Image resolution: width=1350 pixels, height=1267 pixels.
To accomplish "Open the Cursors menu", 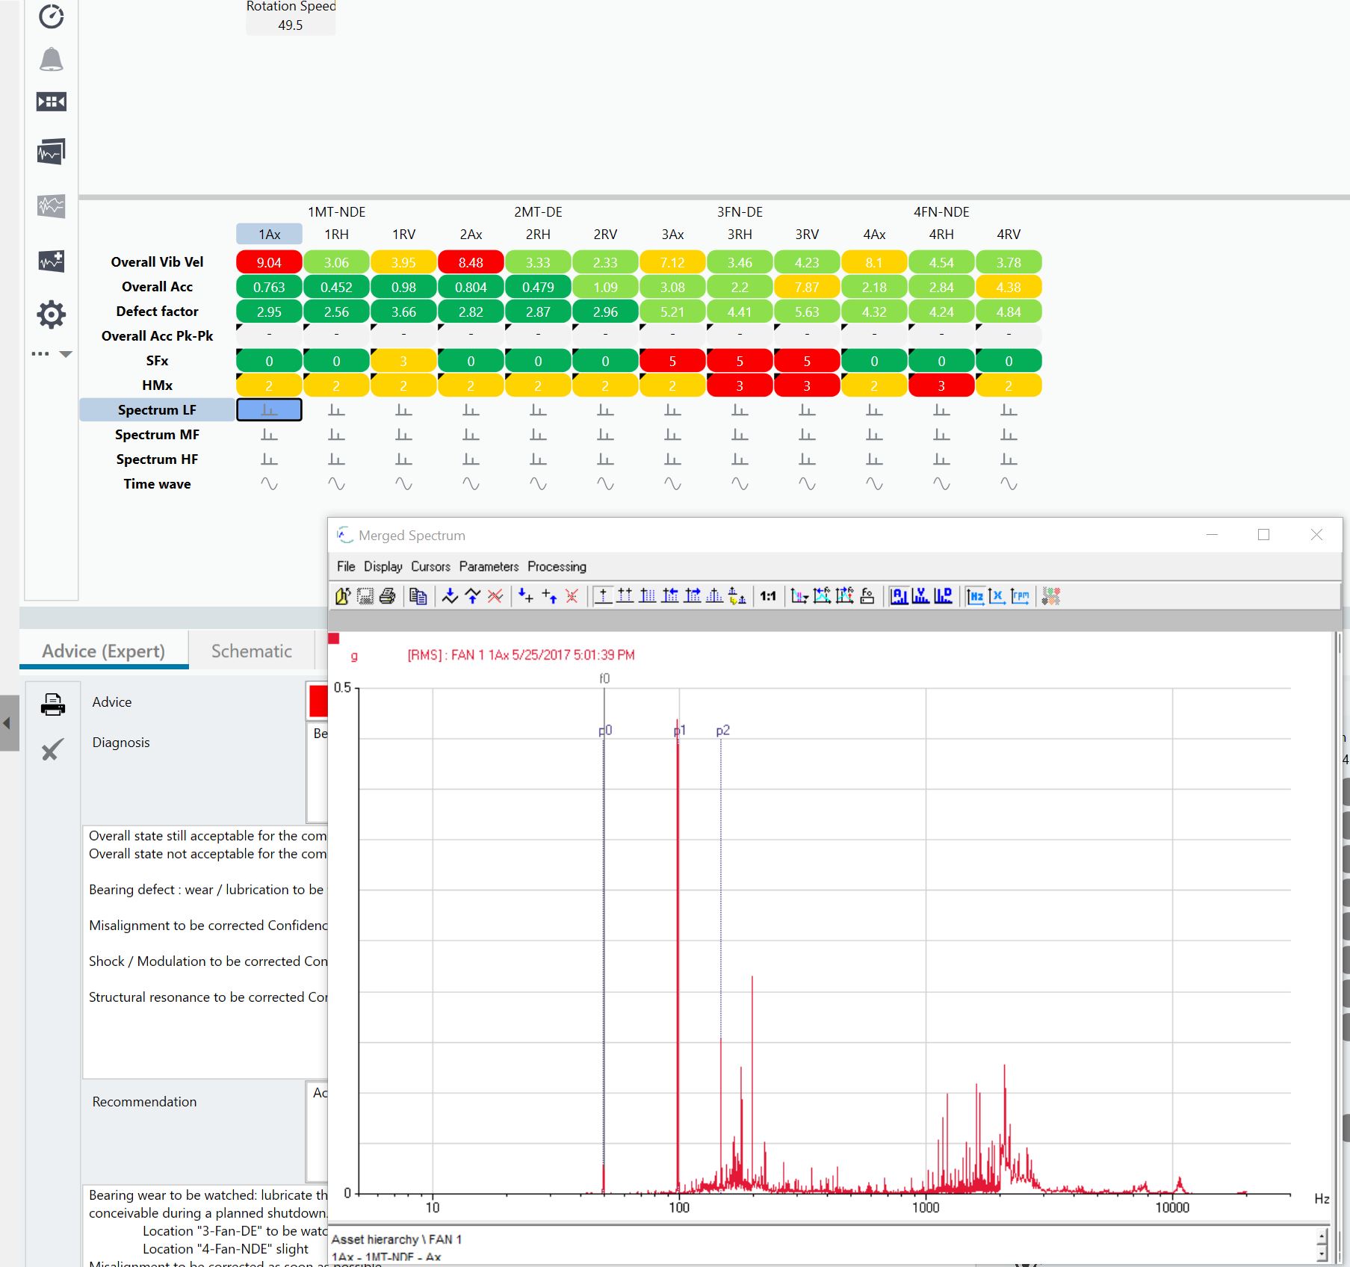I will [430, 566].
